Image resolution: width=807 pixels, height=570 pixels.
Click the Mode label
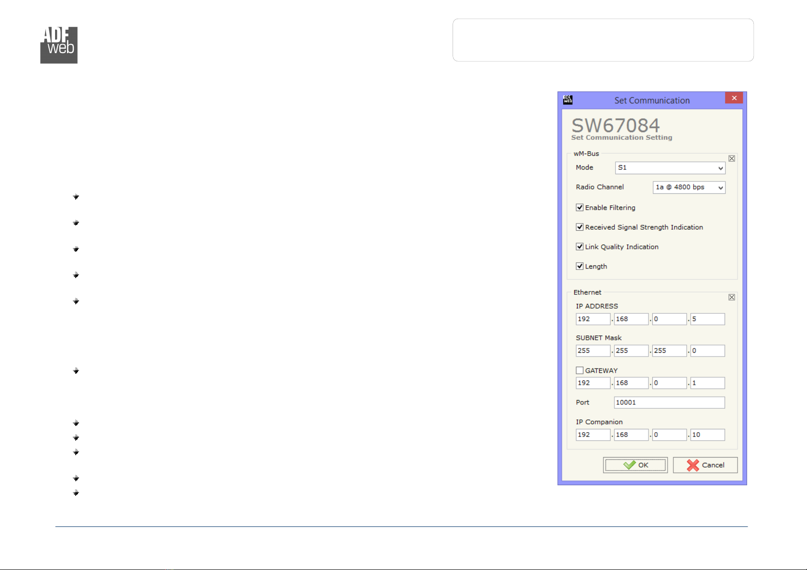[x=584, y=168]
